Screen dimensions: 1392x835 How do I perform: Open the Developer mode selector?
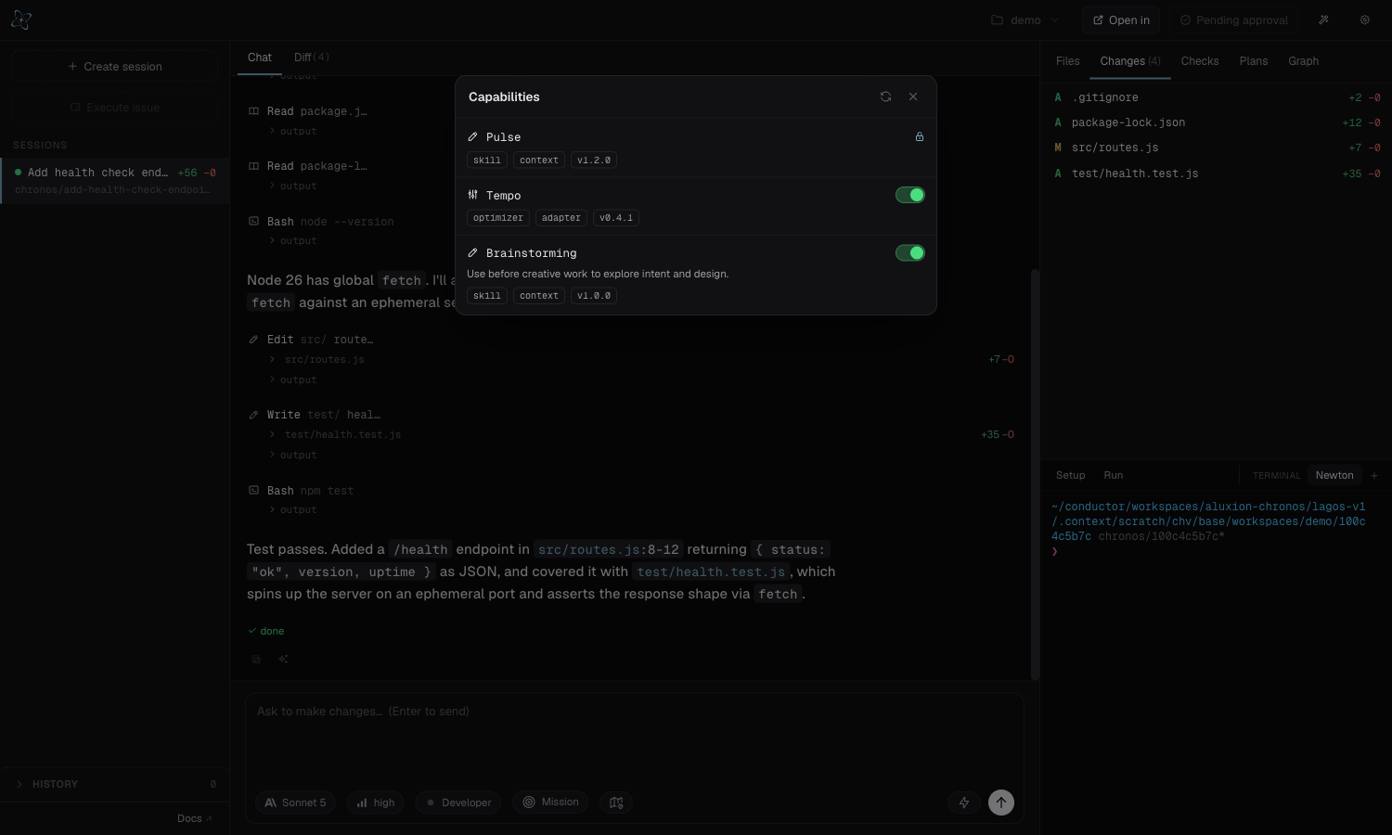click(459, 803)
